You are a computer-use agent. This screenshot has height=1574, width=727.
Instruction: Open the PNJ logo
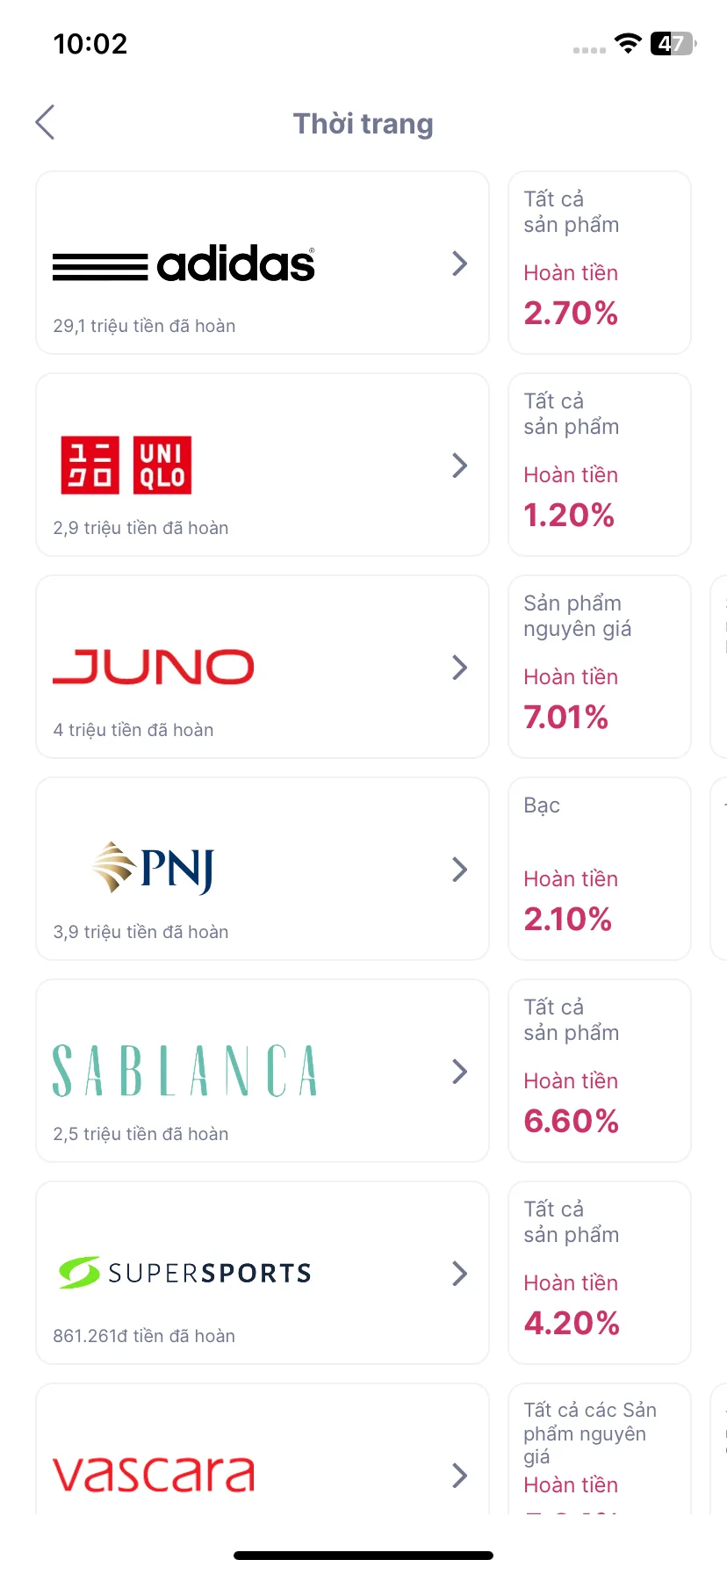[154, 868]
